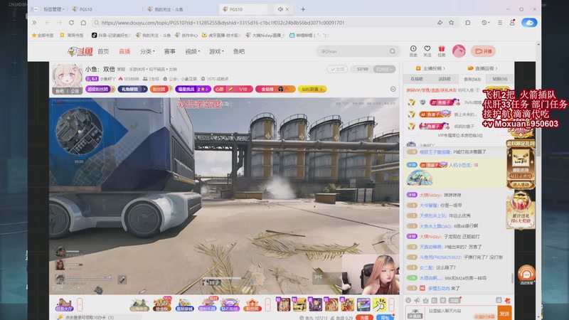Open the 哔哩哔哩 bookmark
Screen dimensions: 569x320
tap(309, 35)
